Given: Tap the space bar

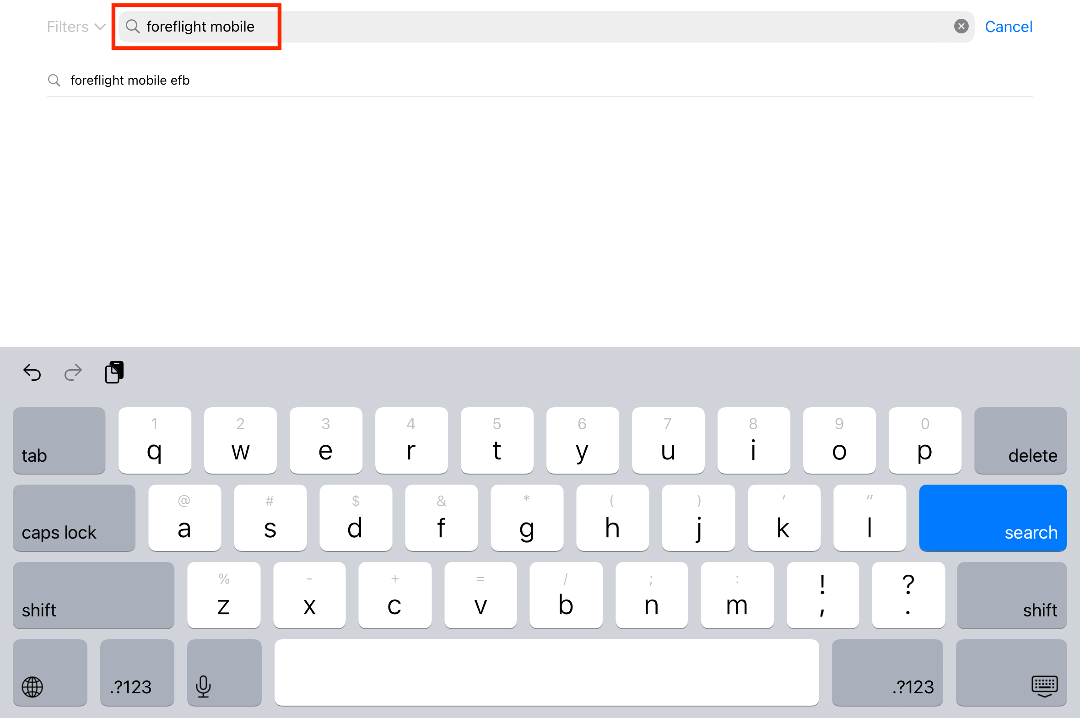Looking at the screenshot, I should tap(547, 673).
